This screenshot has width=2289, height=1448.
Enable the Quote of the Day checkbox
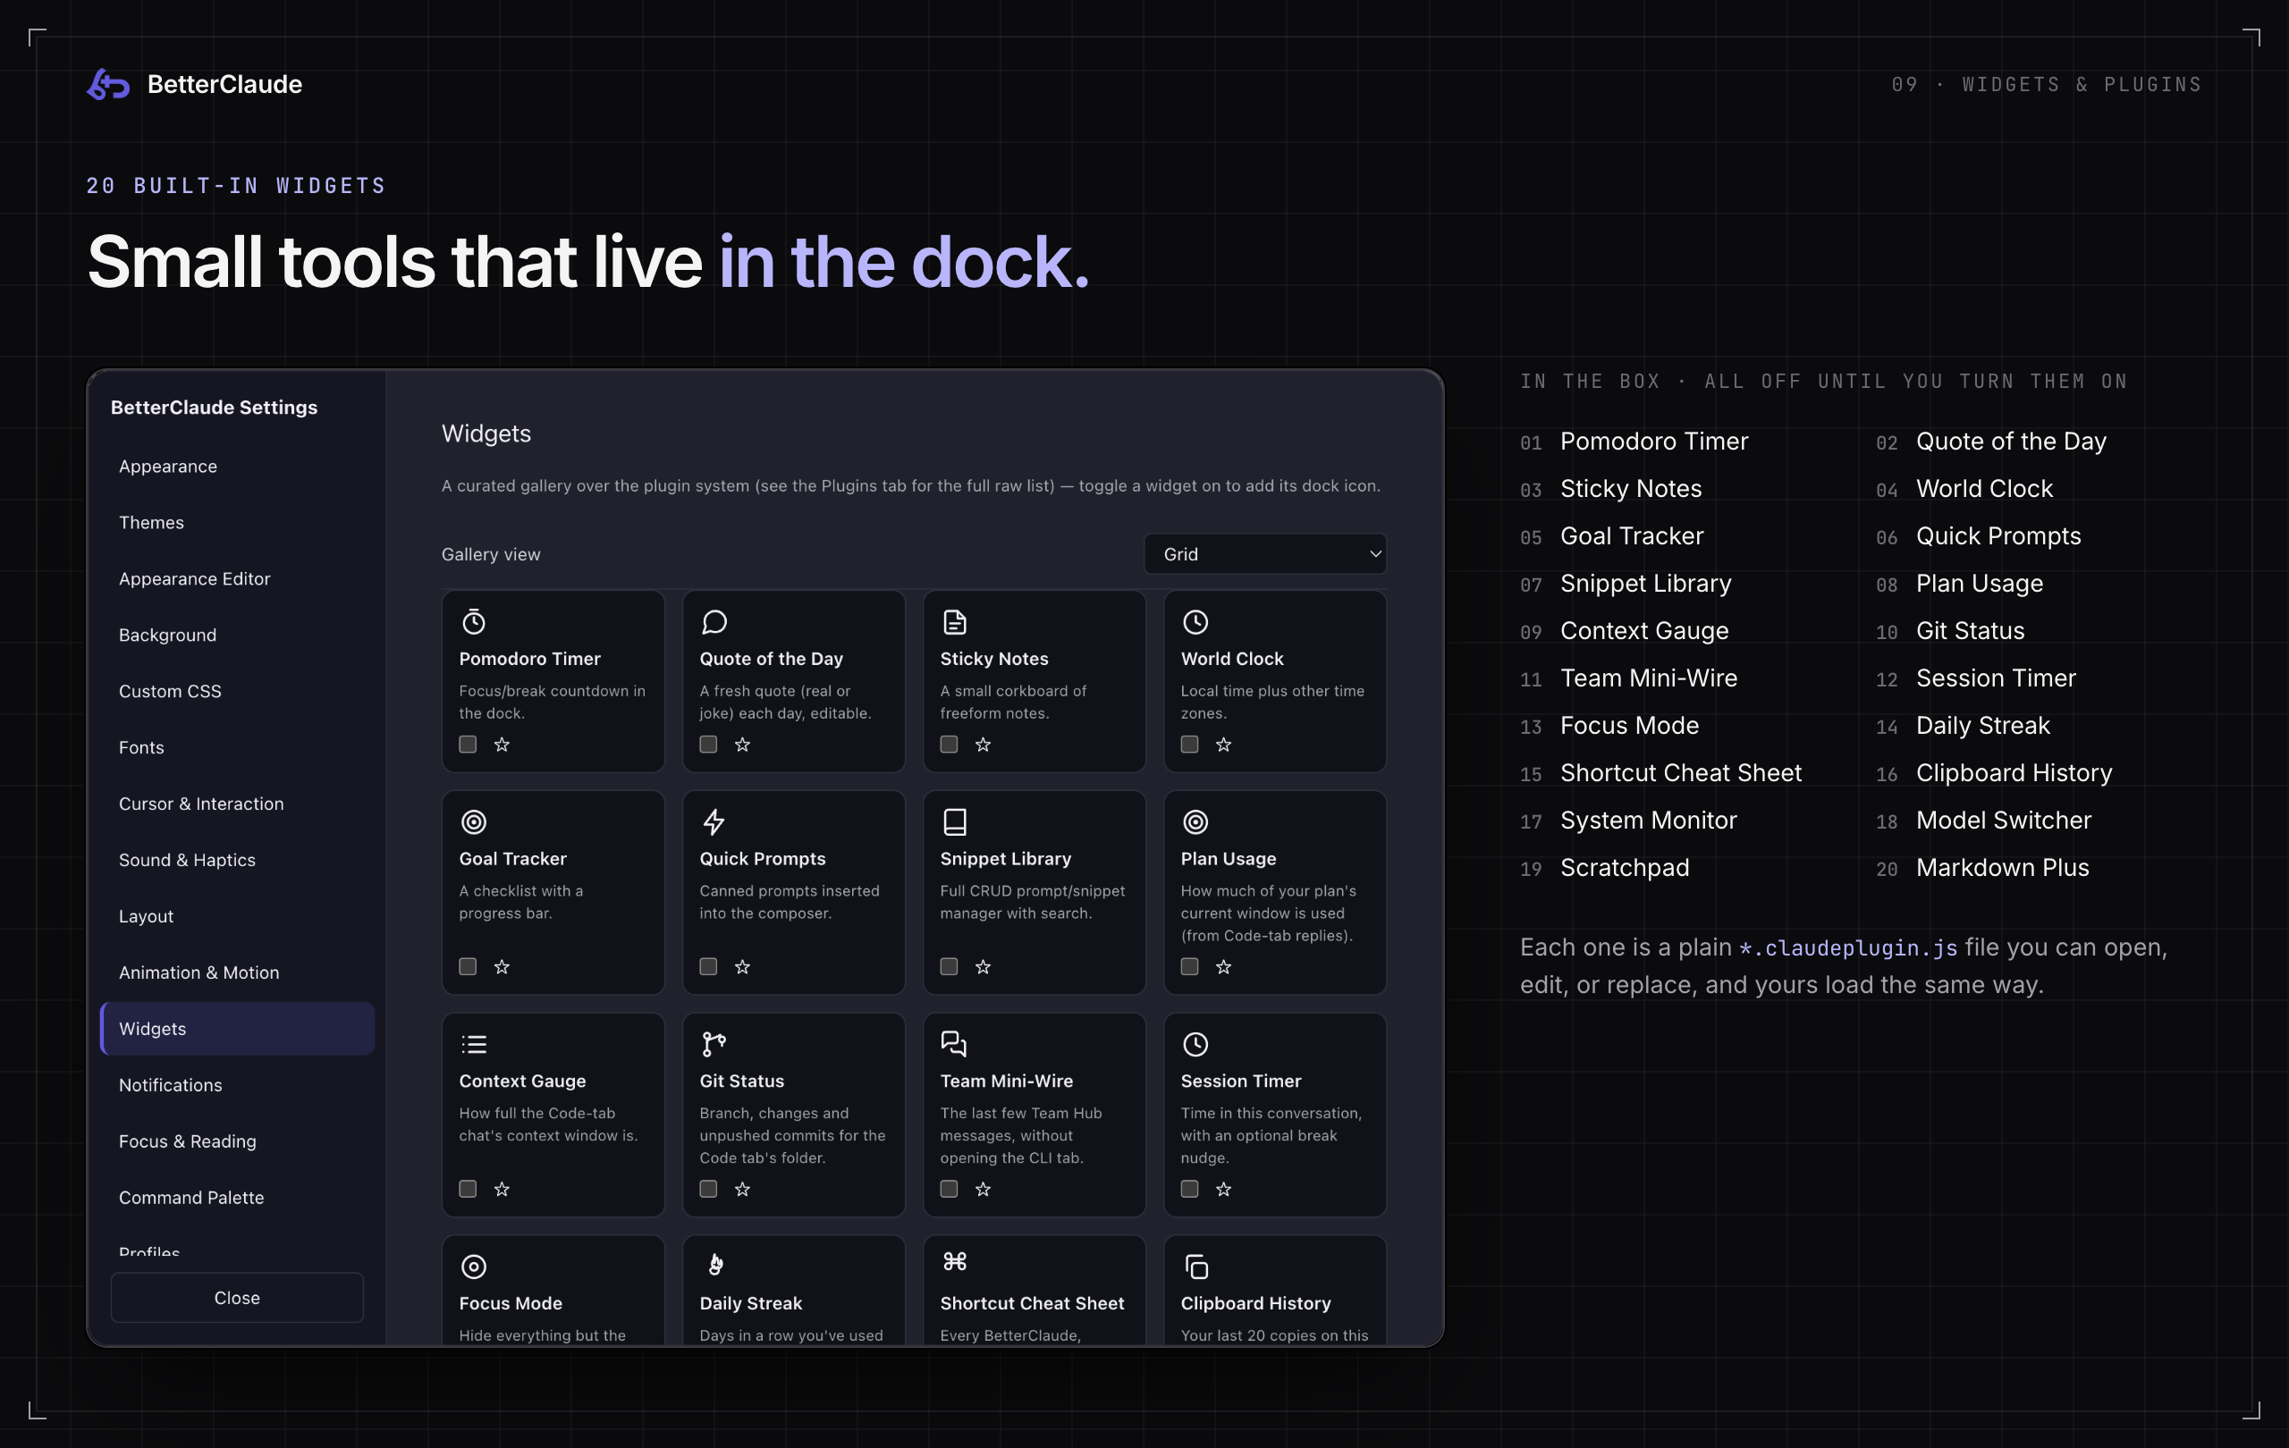708,744
